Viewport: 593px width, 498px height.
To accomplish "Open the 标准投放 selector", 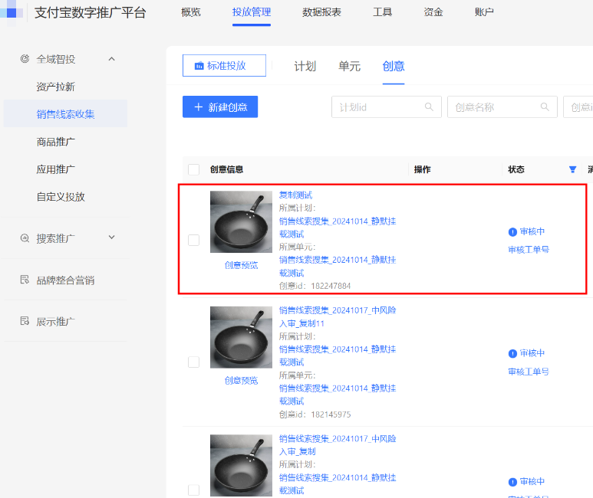I will (x=224, y=65).
